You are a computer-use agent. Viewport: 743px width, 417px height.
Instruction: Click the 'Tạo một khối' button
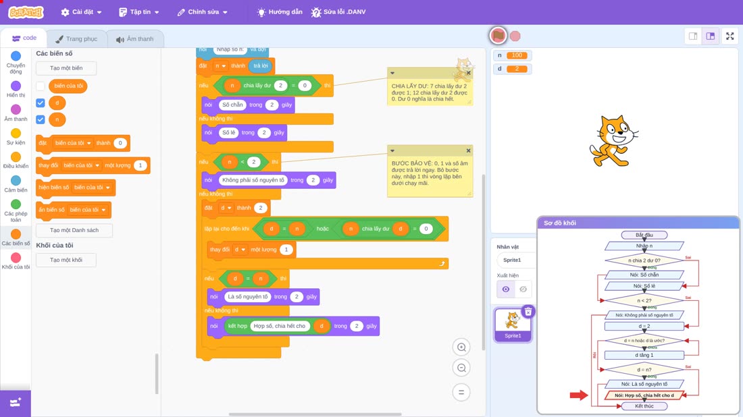click(66, 260)
